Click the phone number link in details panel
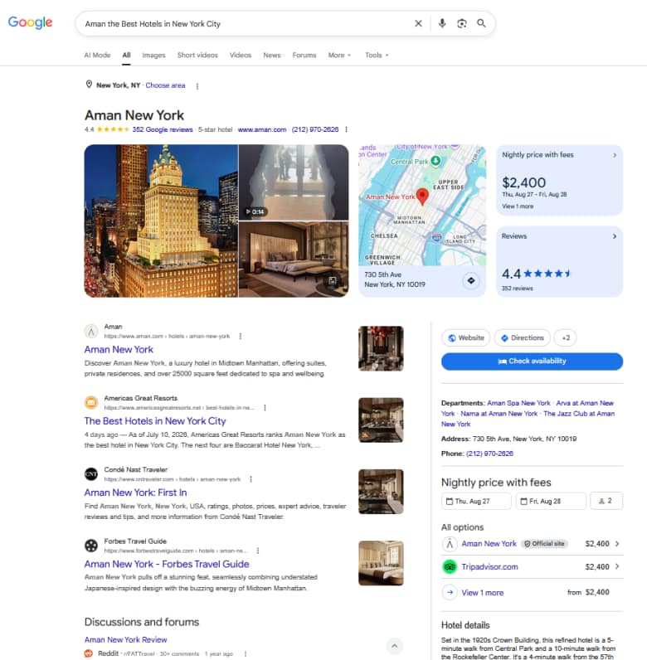The width and height of the screenshot is (647, 660). click(x=489, y=454)
